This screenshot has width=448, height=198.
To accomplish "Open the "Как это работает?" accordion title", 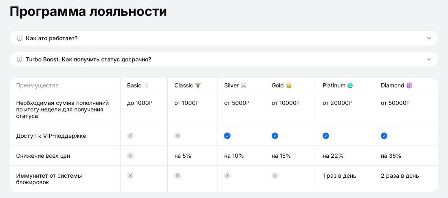I will (x=52, y=38).
